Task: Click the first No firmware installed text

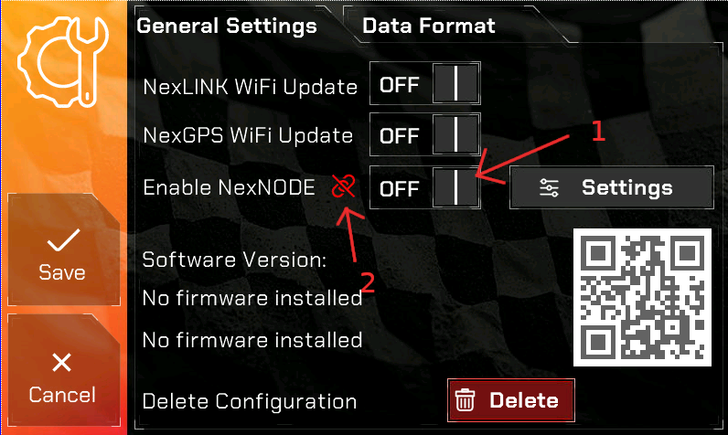Action: [x=252, y=298]
